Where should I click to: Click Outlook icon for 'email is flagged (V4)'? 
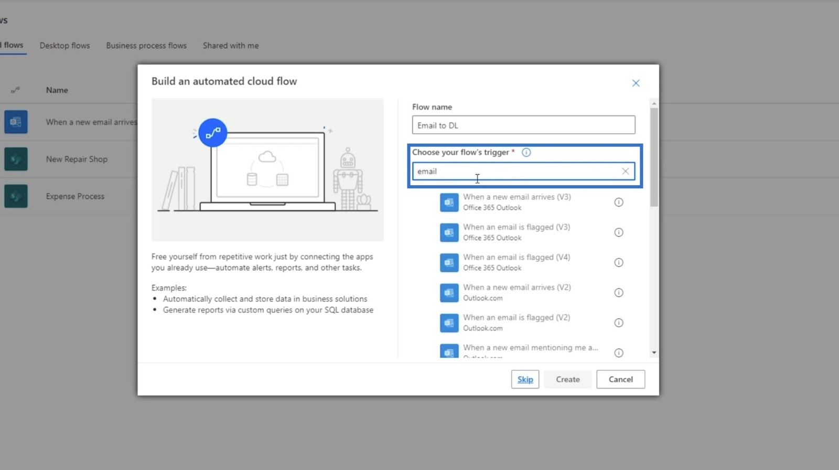click(449, 262)
